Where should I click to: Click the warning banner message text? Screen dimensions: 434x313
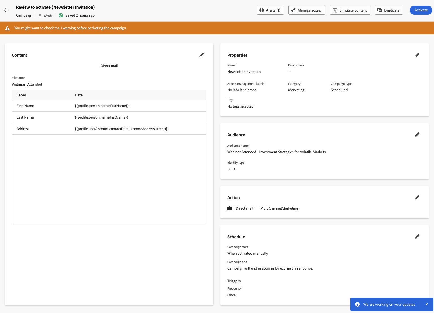pos(70,28)
